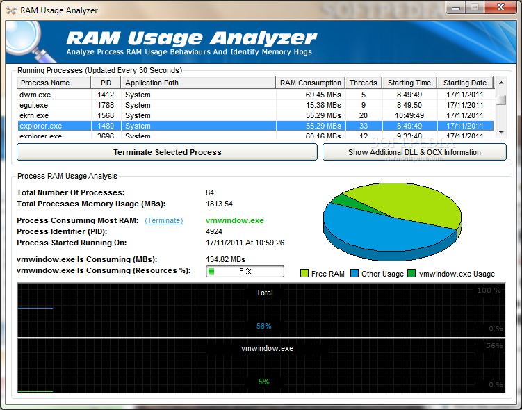The width and height of the screenshot is (522, 410).
Task: Select the egui.exe process row
Action: [255, 105]
